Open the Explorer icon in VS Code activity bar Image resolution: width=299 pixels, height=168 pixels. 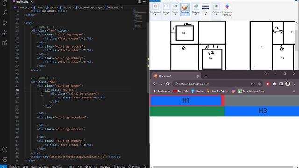pyautogui.click(x=5, y=3)
